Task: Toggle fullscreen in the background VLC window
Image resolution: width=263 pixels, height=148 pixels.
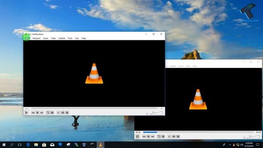Action: 159,136
